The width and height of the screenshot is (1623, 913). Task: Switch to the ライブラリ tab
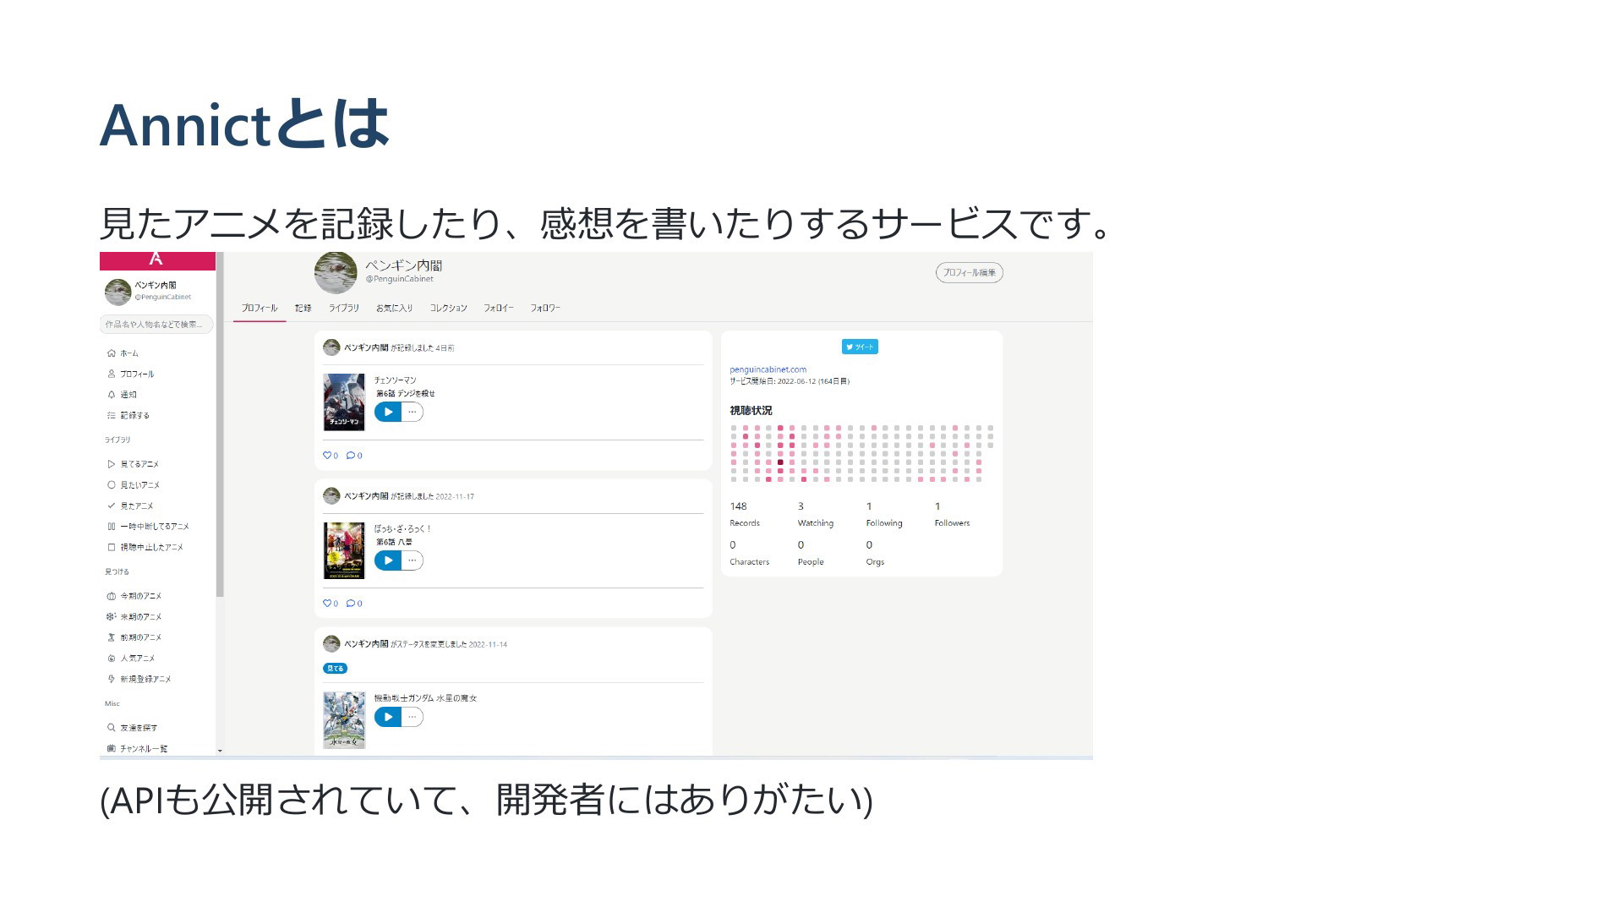(344, 309)
